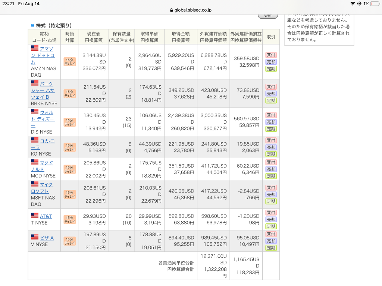Tap 定期 in the Berkshire Hathaway row

click(x=271, y=101)
